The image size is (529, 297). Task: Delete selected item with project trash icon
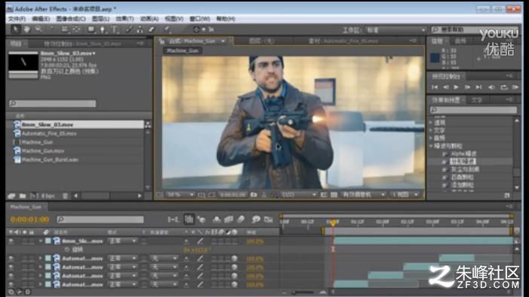coord(65,195)
